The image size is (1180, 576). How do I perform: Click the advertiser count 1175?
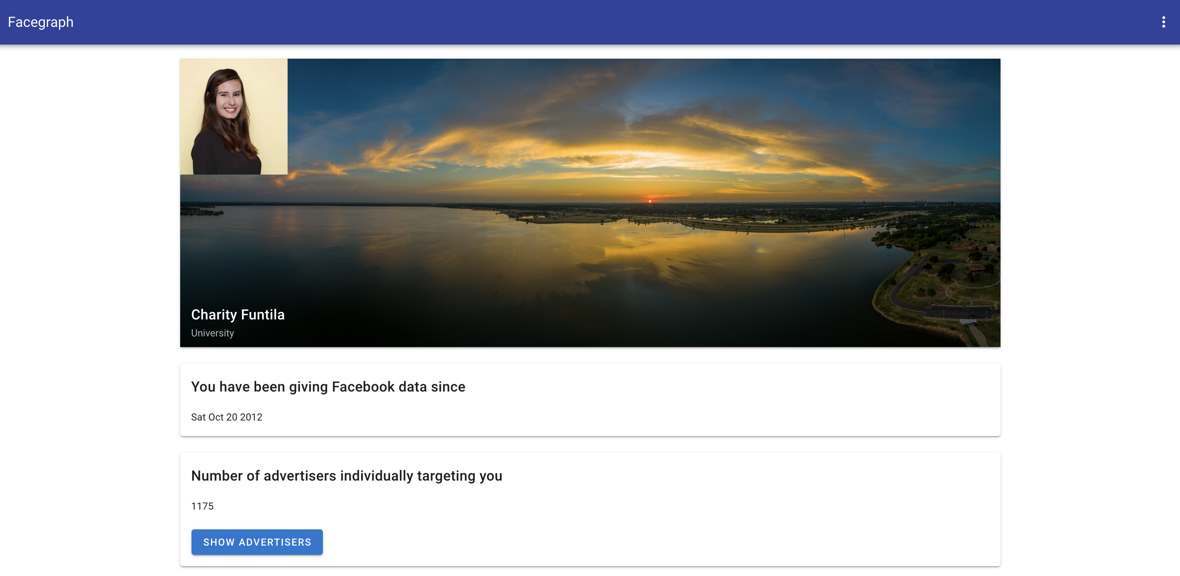202,506
